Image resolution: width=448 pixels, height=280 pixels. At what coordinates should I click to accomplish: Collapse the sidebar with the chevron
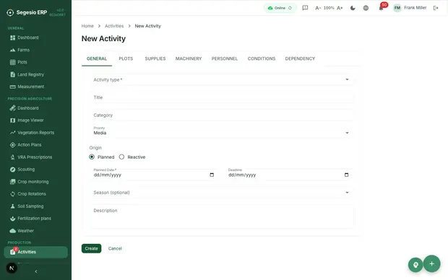(x=36, y=271)
